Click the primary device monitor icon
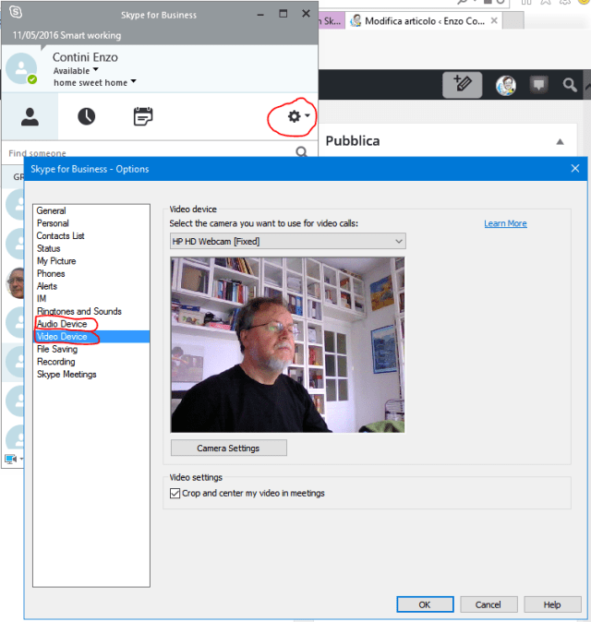This screenshot has height=622, width=591. 11,459
